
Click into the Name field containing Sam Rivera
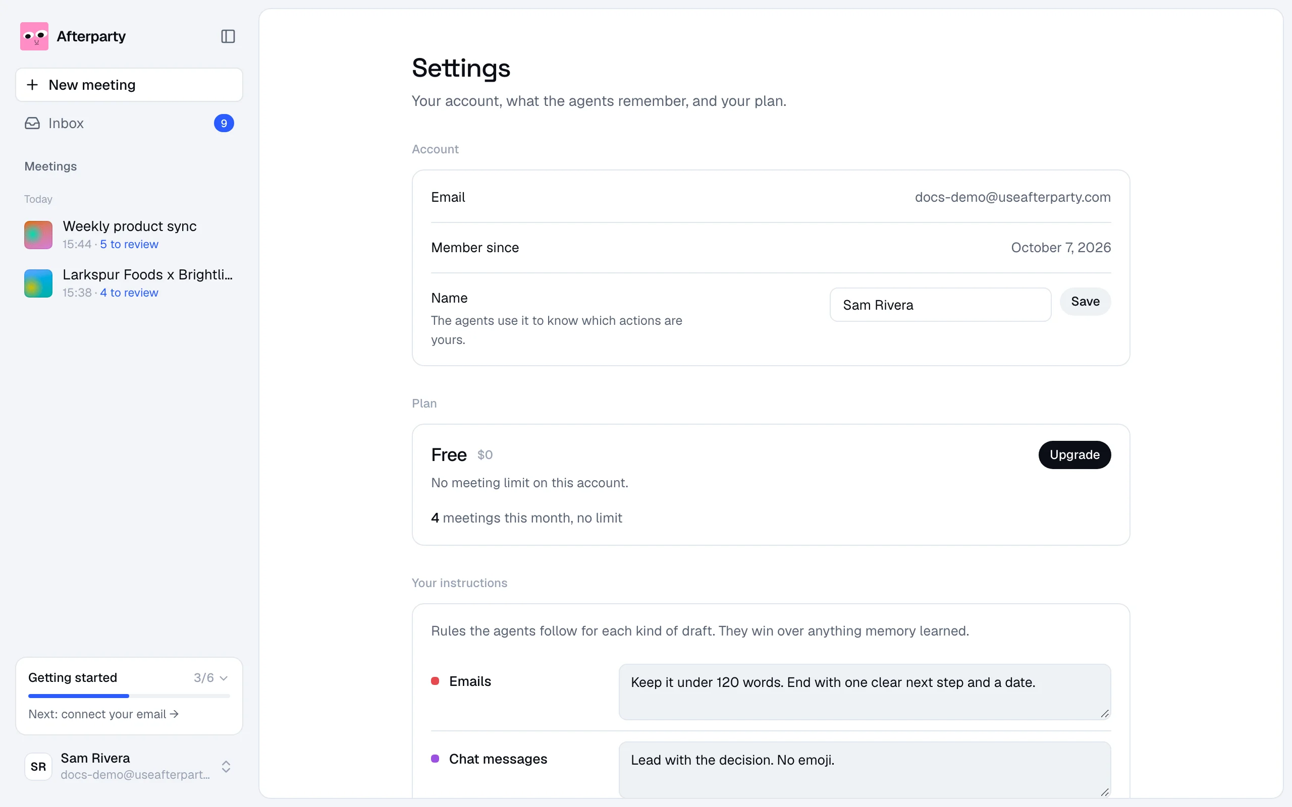click(x=940, y=305)
